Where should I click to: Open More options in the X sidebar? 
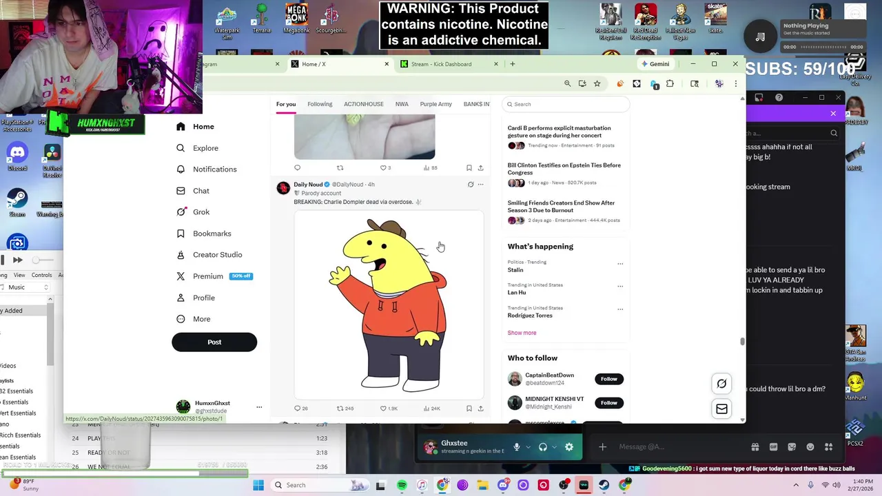point(194,319)
